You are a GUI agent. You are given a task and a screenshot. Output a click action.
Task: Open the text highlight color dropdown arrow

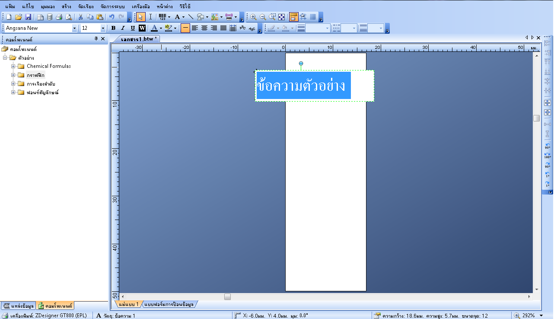pos(175,28)
